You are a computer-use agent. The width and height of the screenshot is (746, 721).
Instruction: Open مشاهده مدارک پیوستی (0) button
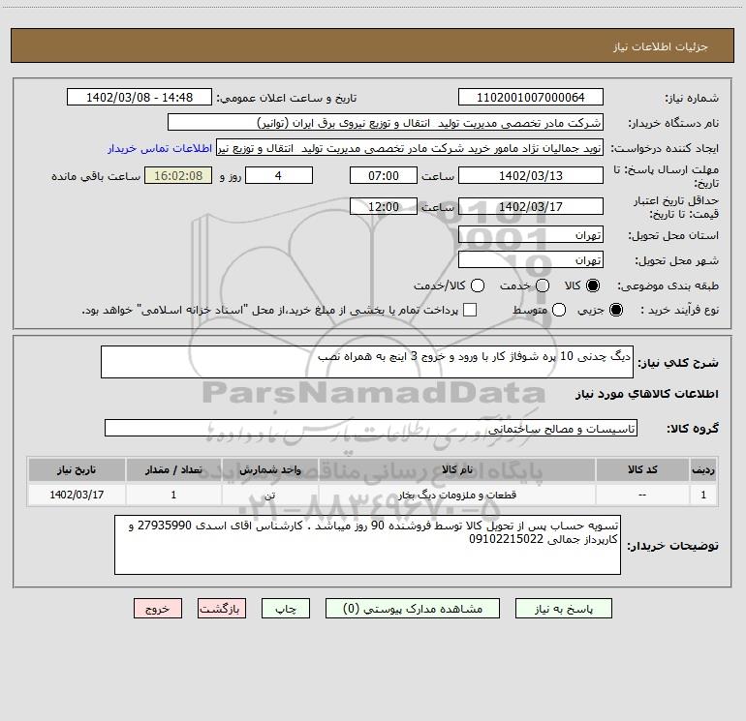tap(412, 609)
